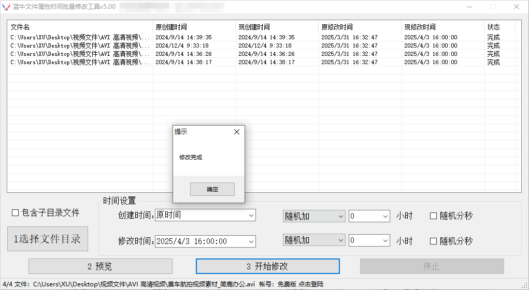Confirm the dialog with 确定 button
The image size is (529, 290).
click(212, 189)
